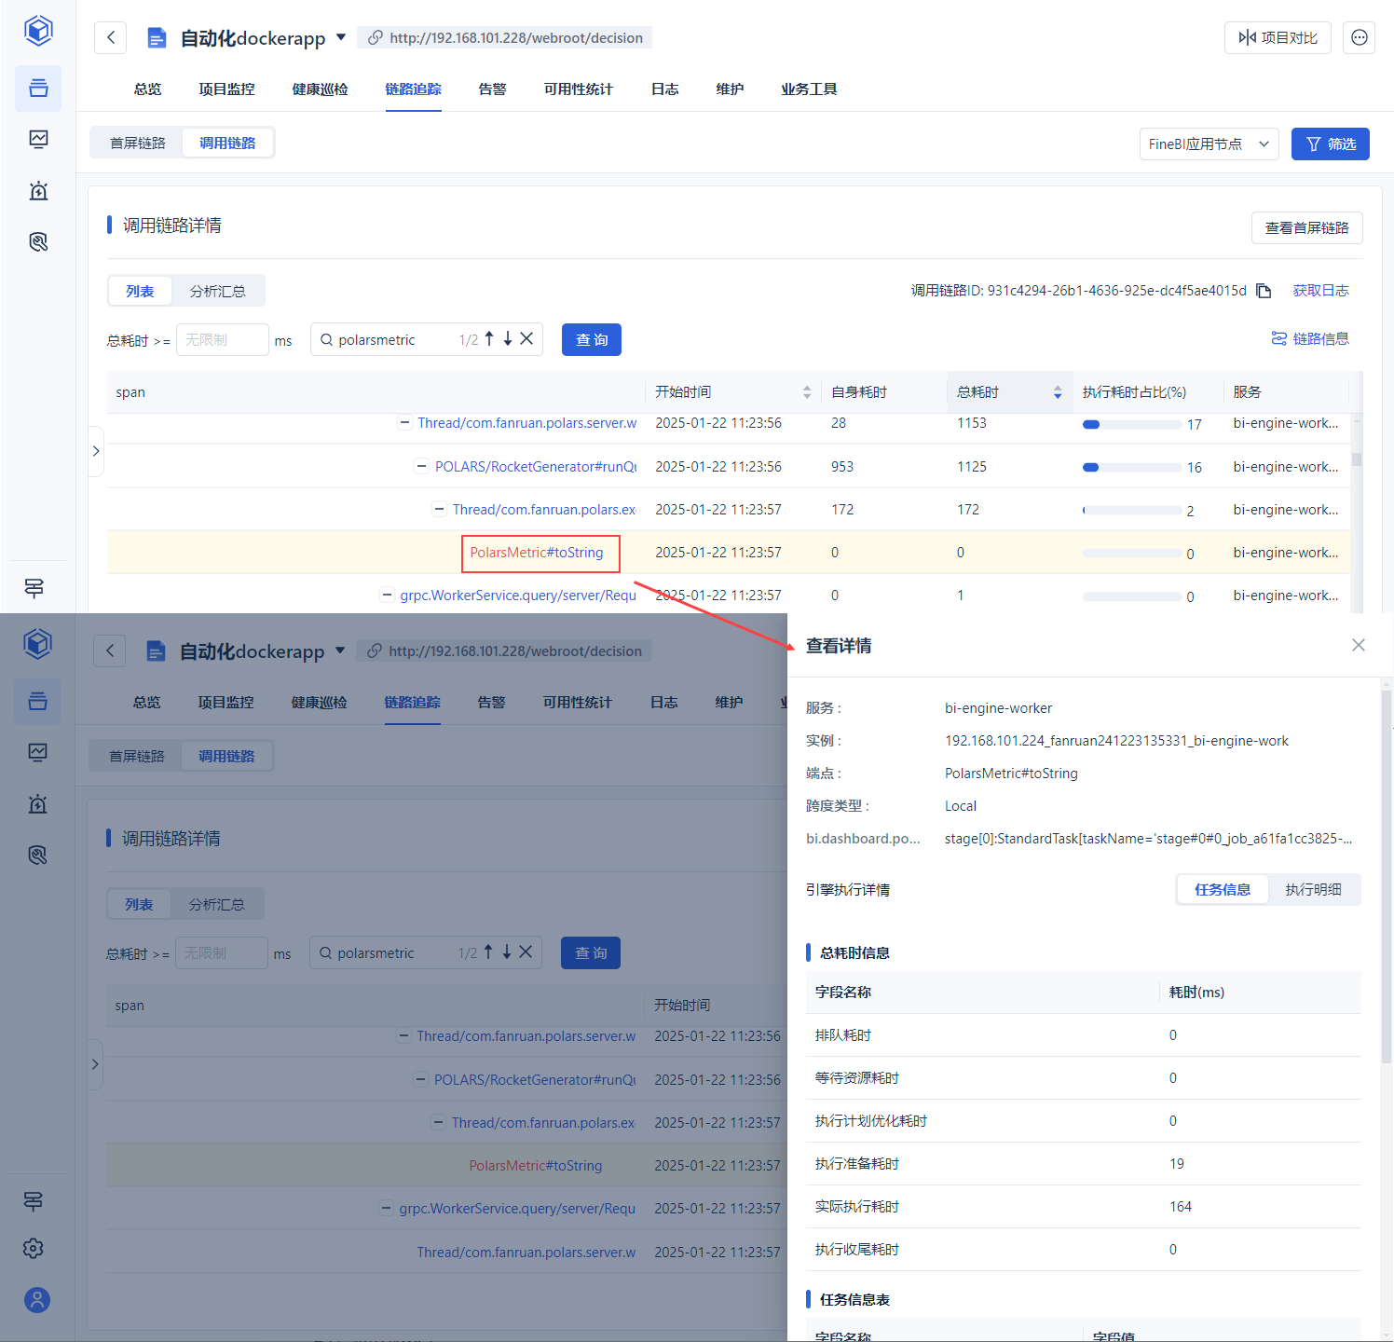Select the 任务信息 tab in the drawer
This screenshot has width=1394, height=1342.
click(1223, 889)
